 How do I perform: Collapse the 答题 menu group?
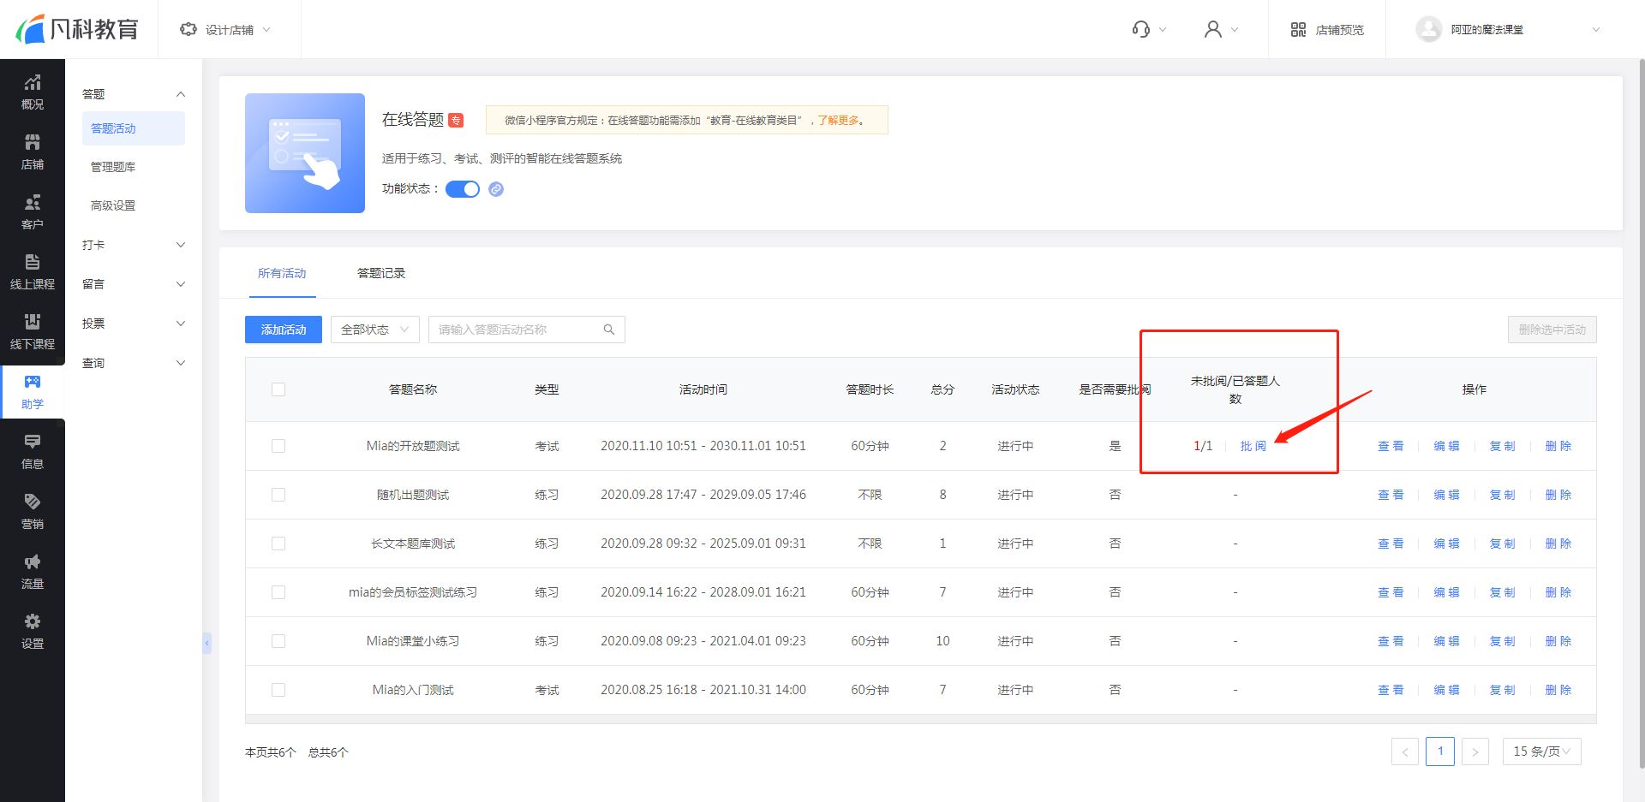(x=133, y=94)
